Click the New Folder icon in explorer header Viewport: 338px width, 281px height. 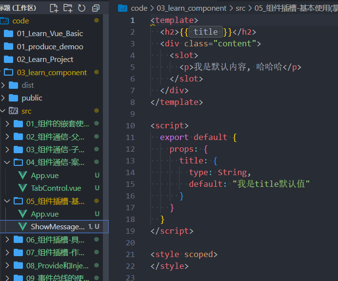[68, 8]
